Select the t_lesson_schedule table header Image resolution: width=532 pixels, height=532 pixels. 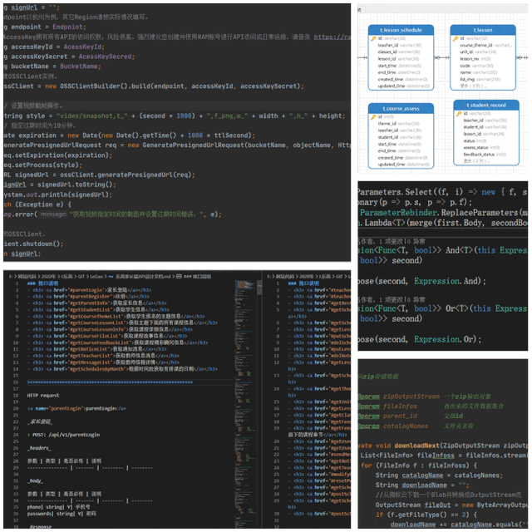[401, 30]
